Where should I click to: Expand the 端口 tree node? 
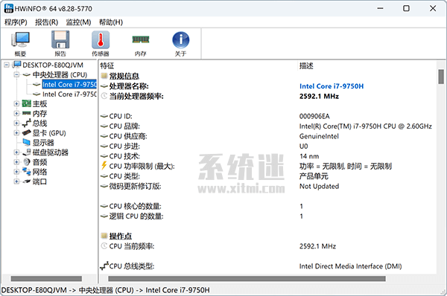[x=16, y=181]
